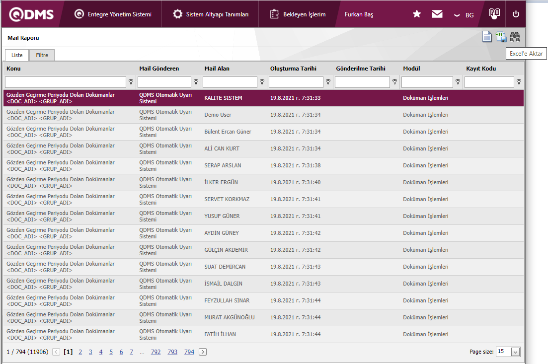The width and height of the screenshot is (548, 364).
Task: Go to page 794 link
Action: point(189,352)
